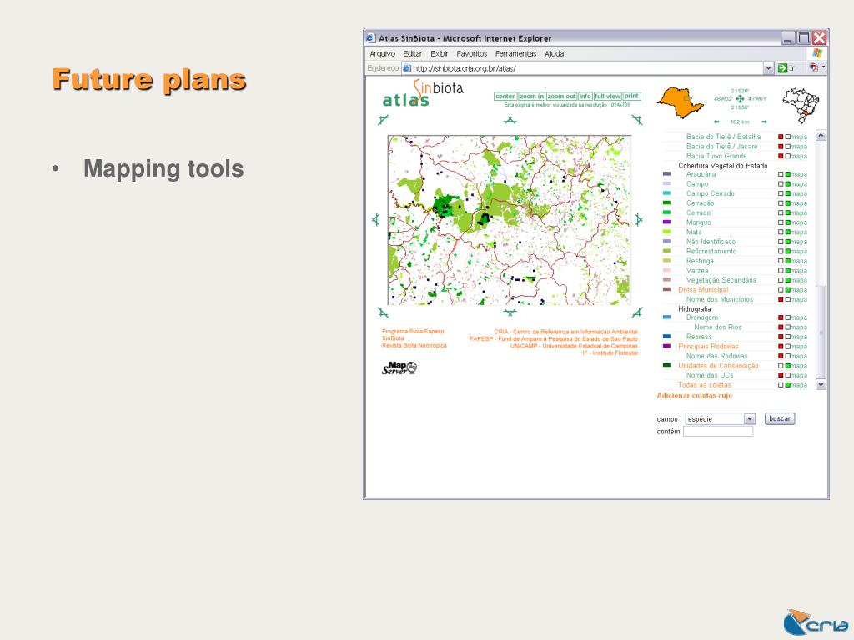
Task: Click the center map button
Action: [x=505, y=97]
